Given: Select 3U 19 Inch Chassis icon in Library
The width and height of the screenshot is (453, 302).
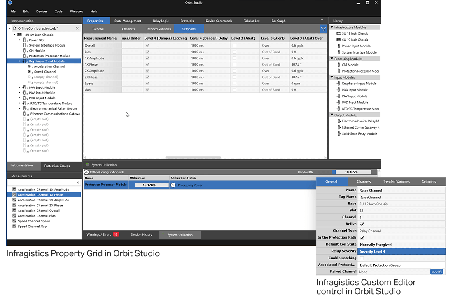Looking at the screenshot, I should point(339,33).
